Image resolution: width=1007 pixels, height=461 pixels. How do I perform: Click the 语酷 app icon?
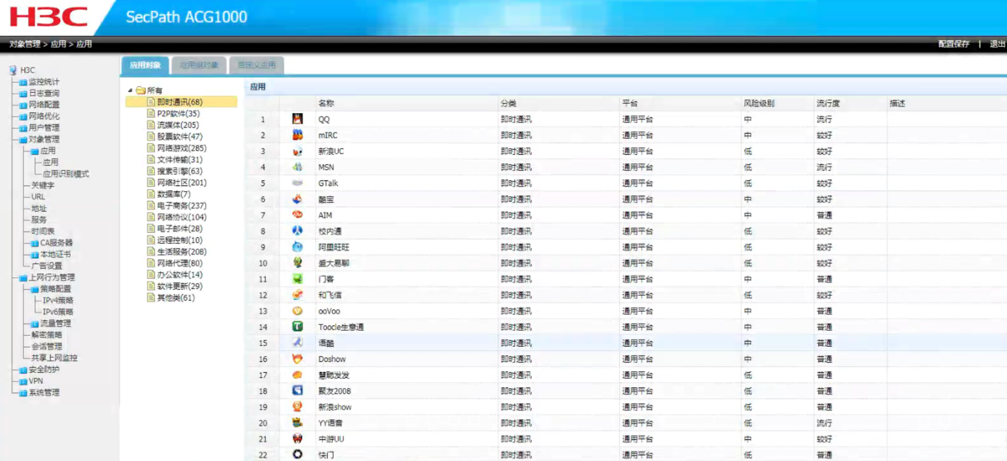(x=297, y=343)
